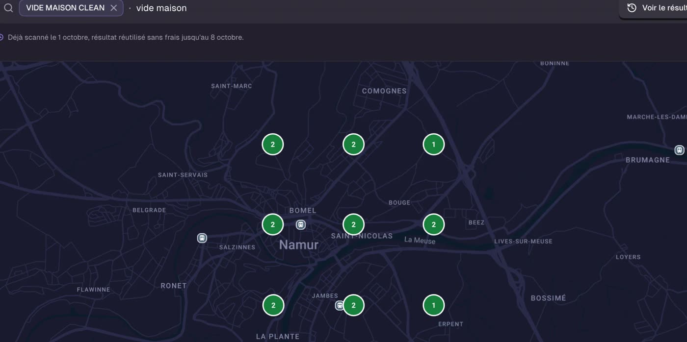This screenshot has width=687, height=342.
Task: Click the LIVES-SUR-MEUSE map label
Action: click(x=523, y=242)
